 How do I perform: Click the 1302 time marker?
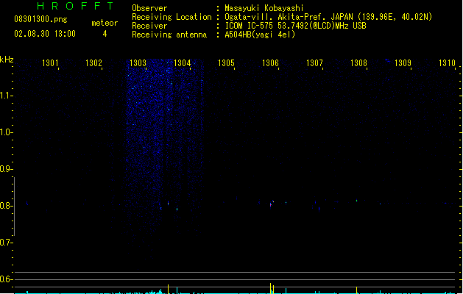(x=93, y=63)
